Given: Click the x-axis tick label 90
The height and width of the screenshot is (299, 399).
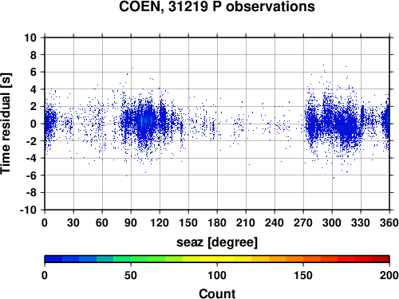Looking at the screenshot, I should (x=131, y=222).
